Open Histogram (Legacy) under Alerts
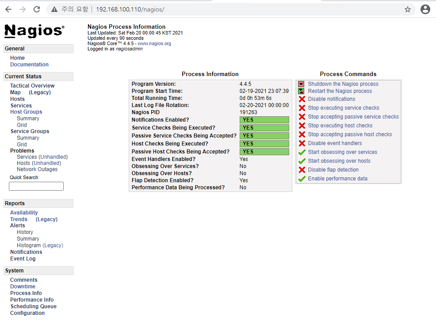This screenshot has height=333, width=436. tap(40, 245)
